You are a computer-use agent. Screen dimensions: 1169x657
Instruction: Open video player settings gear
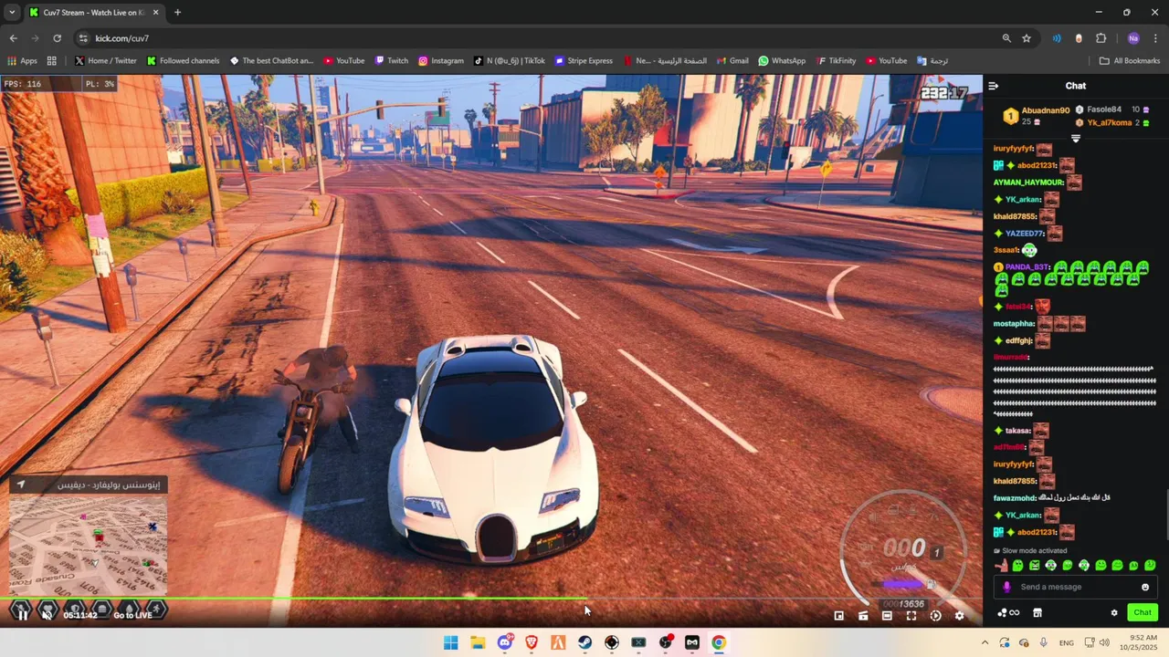pyautogui.click(x=959, y=616)
